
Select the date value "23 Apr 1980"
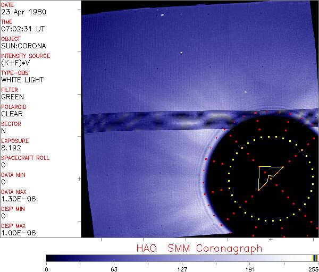(19, 12)
